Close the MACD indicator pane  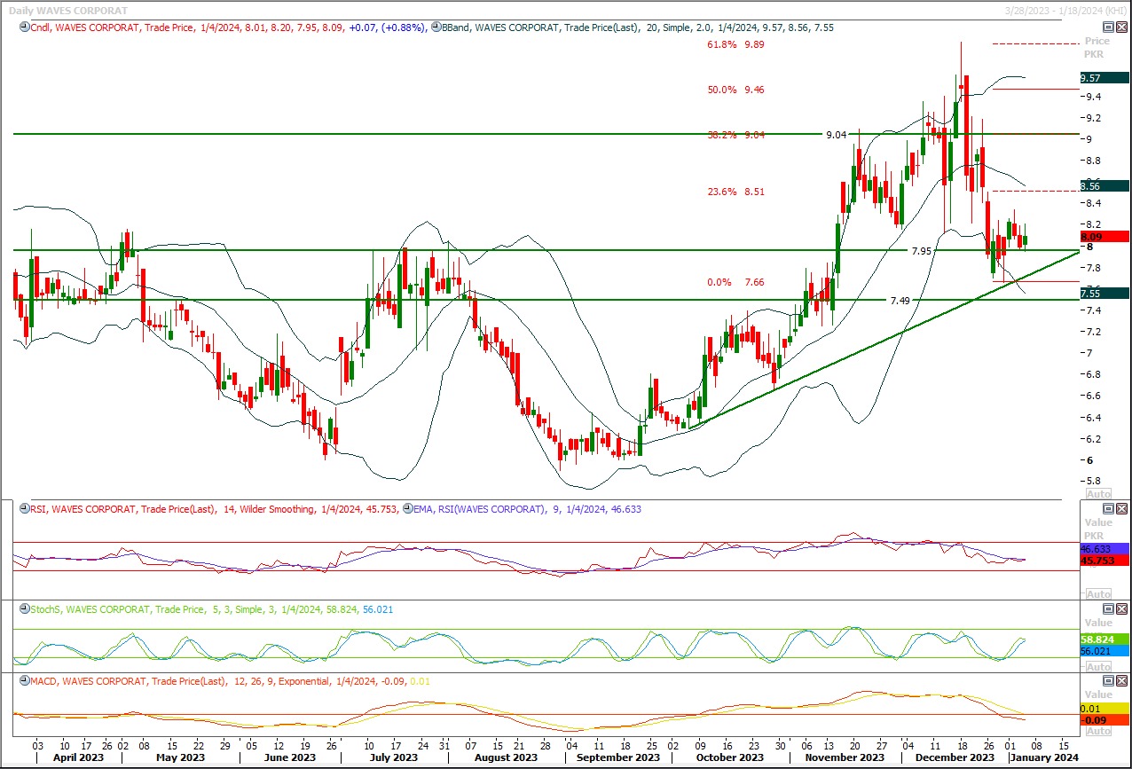pyautogui.click(x=1122, y=681)
